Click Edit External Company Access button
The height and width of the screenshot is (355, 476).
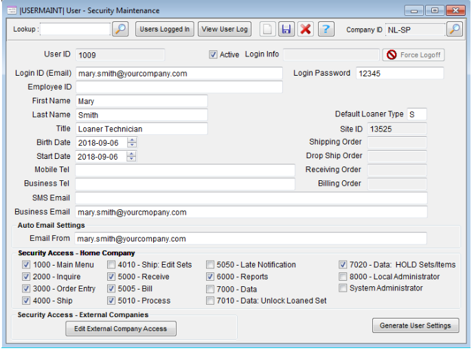pos(121,329)
